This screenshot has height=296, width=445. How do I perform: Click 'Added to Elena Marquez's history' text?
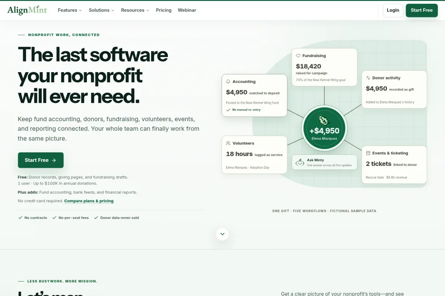click(x=390, y=102)
